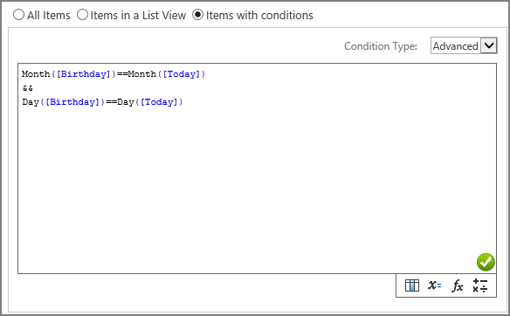Click the Month function after the == operator
The width and height of the screenshot is (510, 316).
142,74
